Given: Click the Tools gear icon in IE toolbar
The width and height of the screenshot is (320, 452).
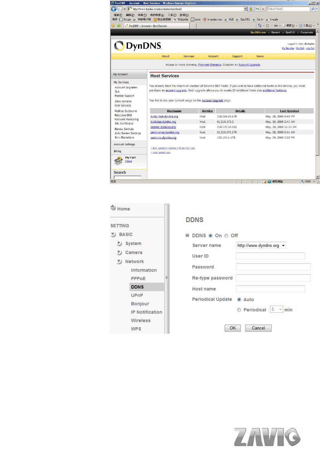Looking at the screenshot, I should tap(300, 26).
